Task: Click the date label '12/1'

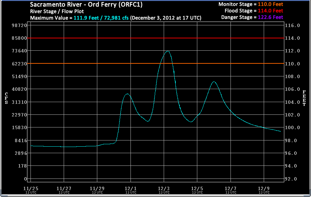Action: (x=131, y=188)
